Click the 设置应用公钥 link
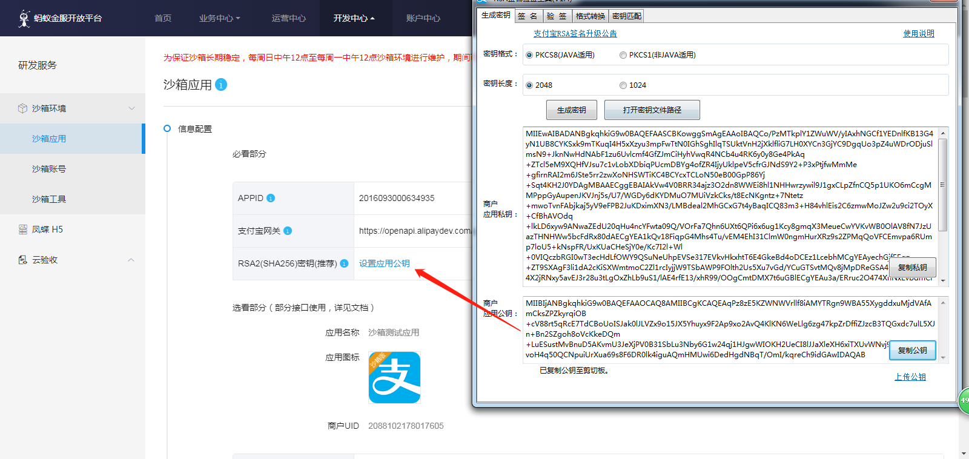 point(385,263)
